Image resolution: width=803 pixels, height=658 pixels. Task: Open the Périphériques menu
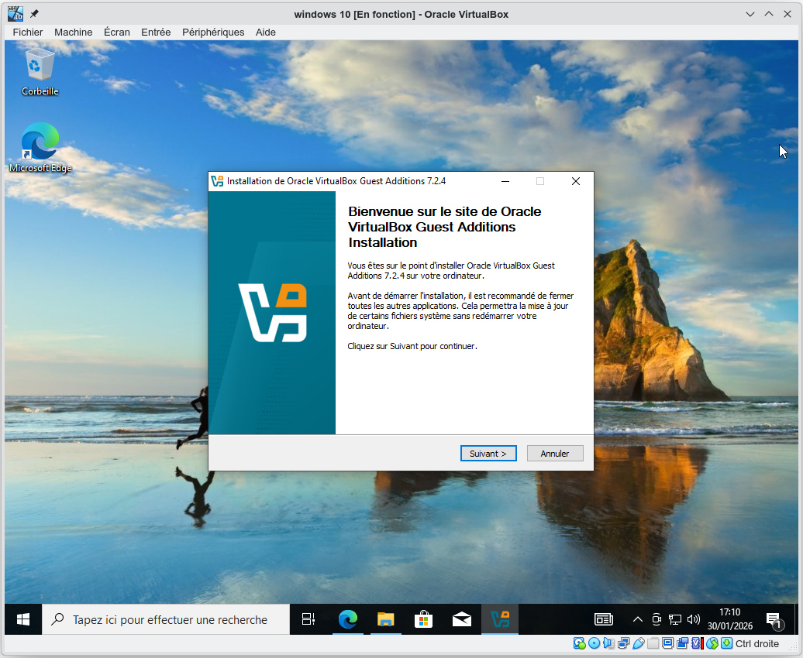[x=212, y=32]
